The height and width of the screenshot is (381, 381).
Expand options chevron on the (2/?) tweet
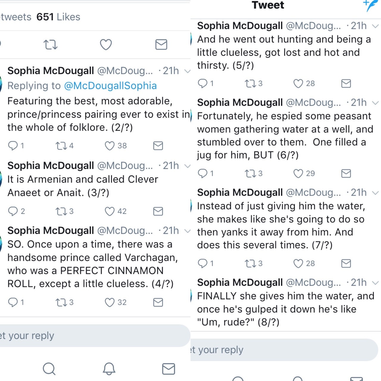[x=187, y=71]
